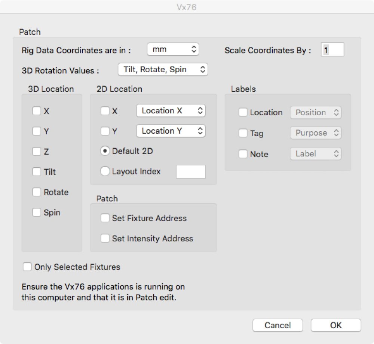Viewport: 374px width, 344px height.
Task: Enable Set Intensity Address
Action: coord(105,238)
